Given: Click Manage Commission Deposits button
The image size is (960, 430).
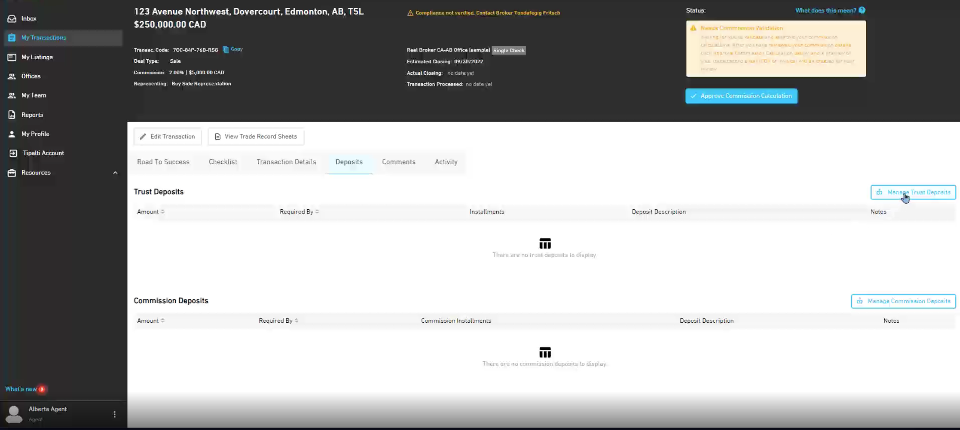Looking at the screenshot, I should click(x=903, y=301).
